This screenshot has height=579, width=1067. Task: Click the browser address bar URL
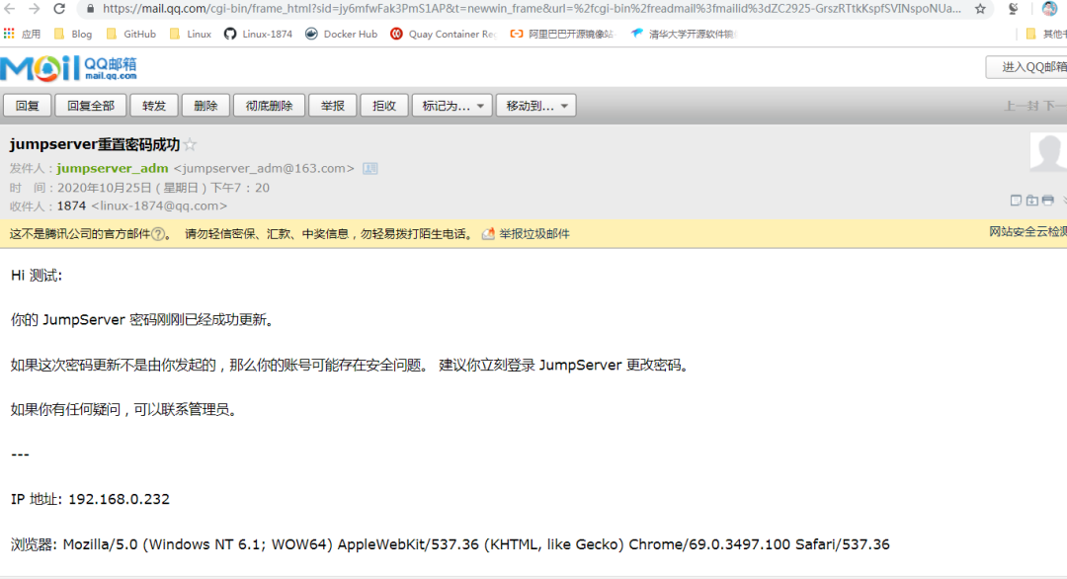532,9
